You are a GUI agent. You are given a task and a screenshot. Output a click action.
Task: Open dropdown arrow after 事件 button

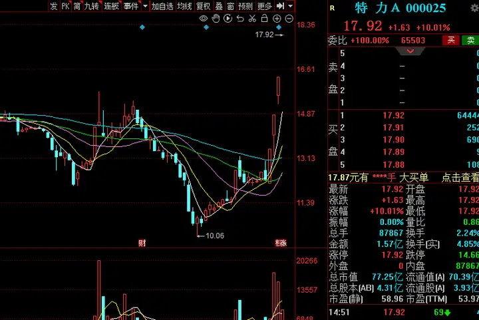tap(146, 6)
